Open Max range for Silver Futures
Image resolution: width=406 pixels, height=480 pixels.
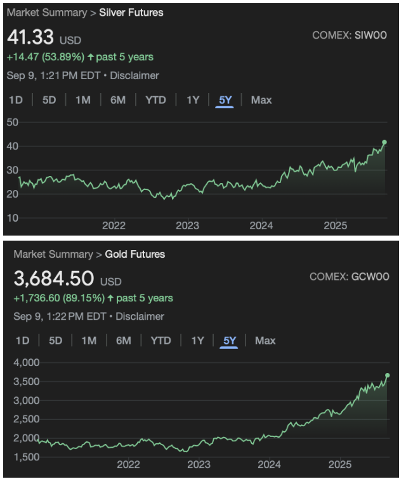click(261, 100)
